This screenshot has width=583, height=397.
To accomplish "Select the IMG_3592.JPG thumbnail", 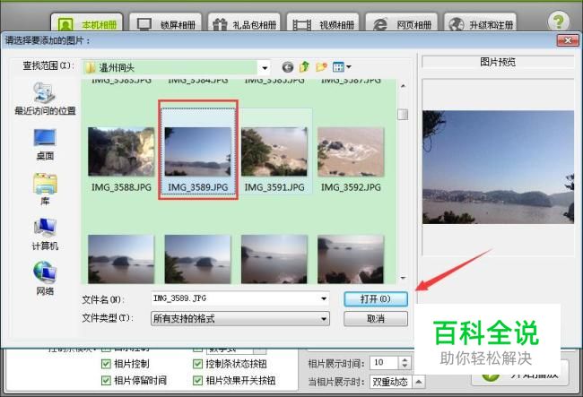I will click(x=351, y=151).
